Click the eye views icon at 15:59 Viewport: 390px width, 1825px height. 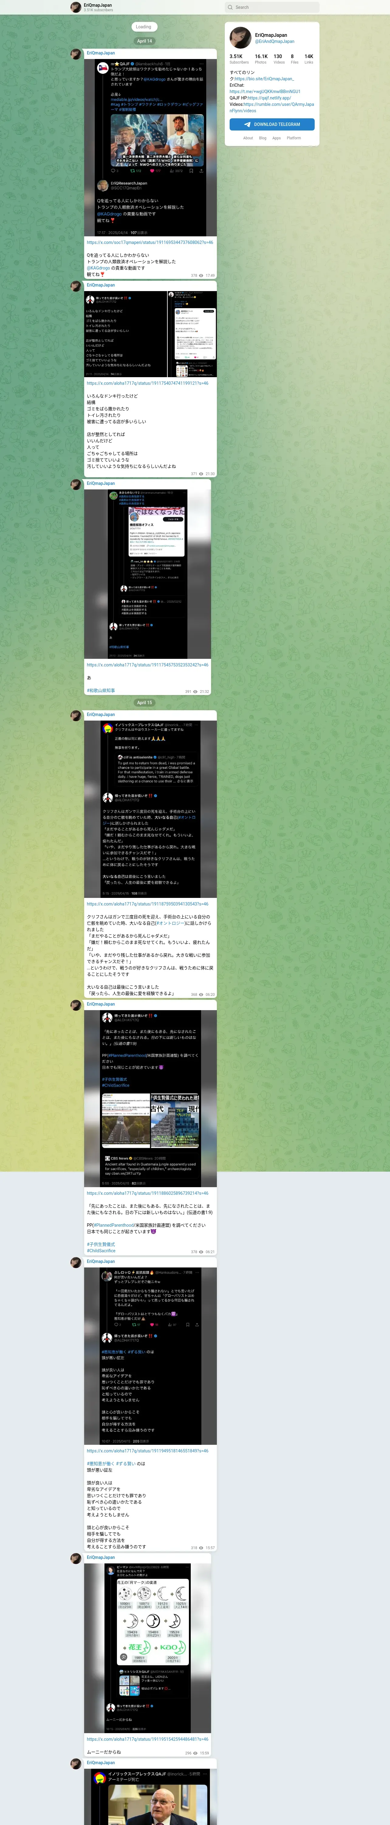click(196, 1754)
